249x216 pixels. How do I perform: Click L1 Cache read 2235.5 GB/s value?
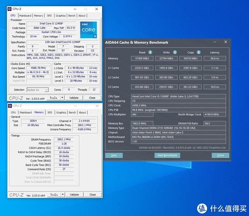click(142, 68)
